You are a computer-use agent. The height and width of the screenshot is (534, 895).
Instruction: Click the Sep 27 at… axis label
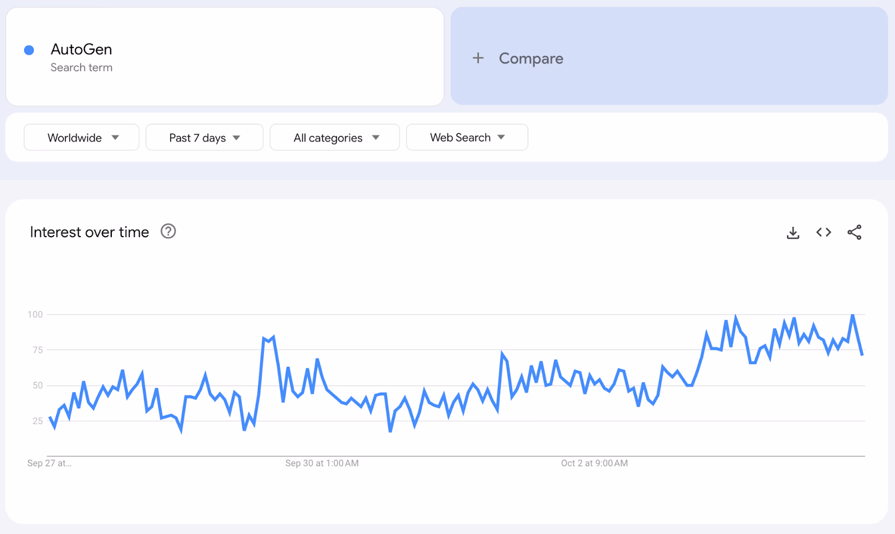49,463
